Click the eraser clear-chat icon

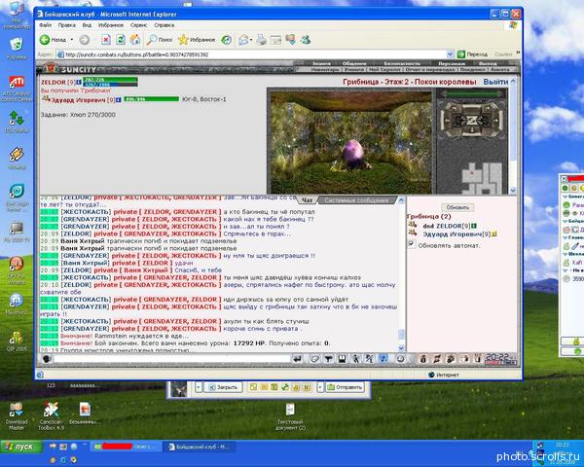315,359
